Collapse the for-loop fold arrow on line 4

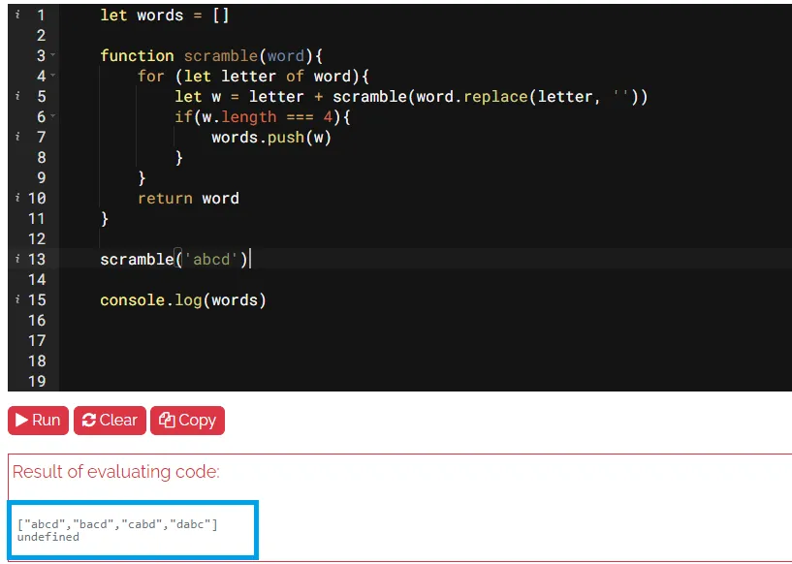click(53, 76)
